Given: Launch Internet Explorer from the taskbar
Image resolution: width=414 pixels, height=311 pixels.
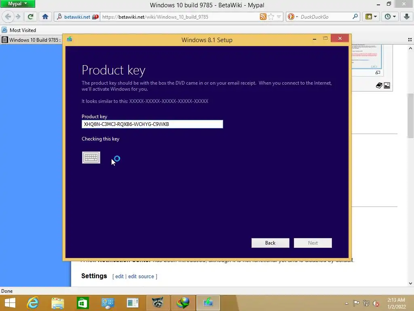Looking at the screenshot, I should (33, 303).
